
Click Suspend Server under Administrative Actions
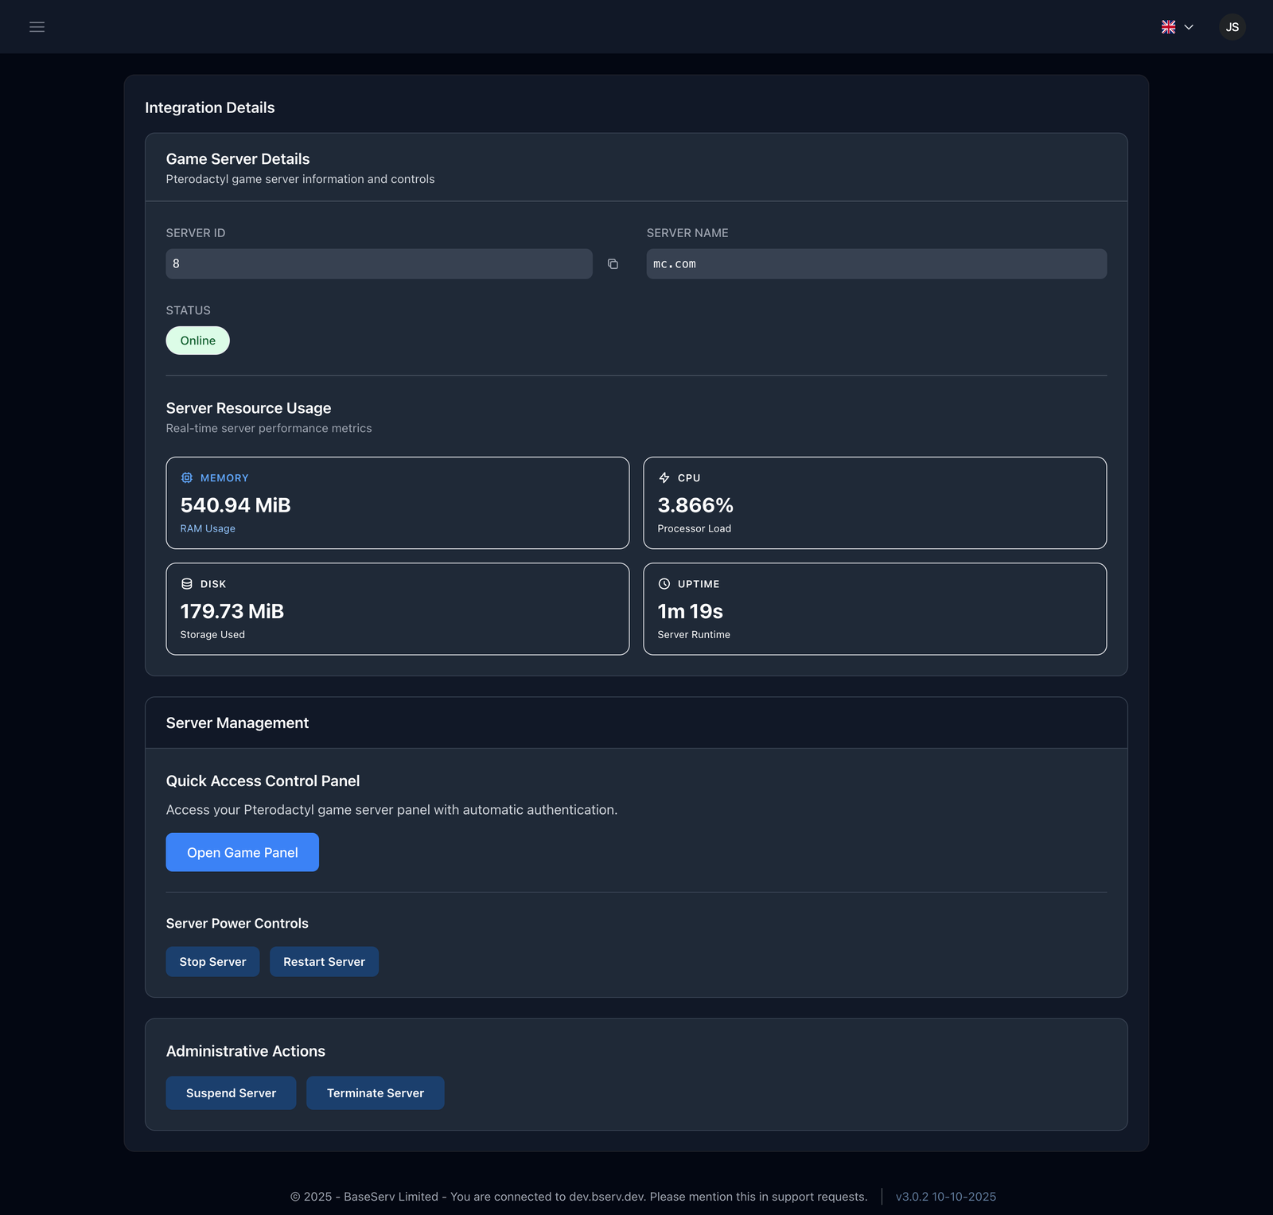click(231, 1093)
